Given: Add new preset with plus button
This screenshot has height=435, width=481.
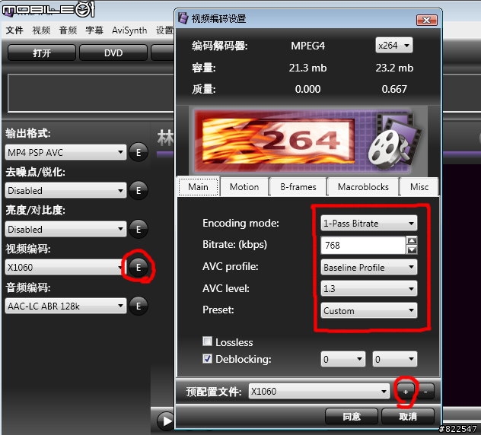Looking at the screenshot, I should (x=406, y=392).
